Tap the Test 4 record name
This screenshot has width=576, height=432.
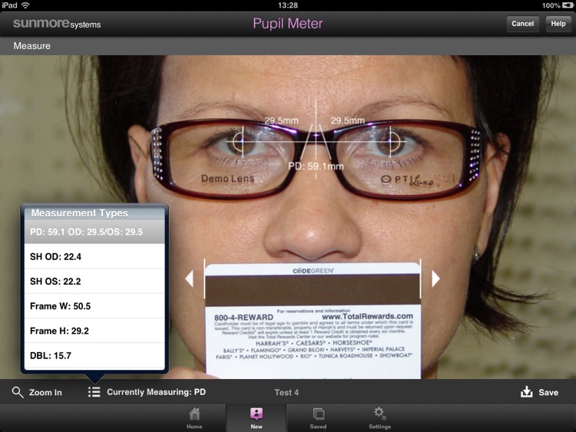286,392
